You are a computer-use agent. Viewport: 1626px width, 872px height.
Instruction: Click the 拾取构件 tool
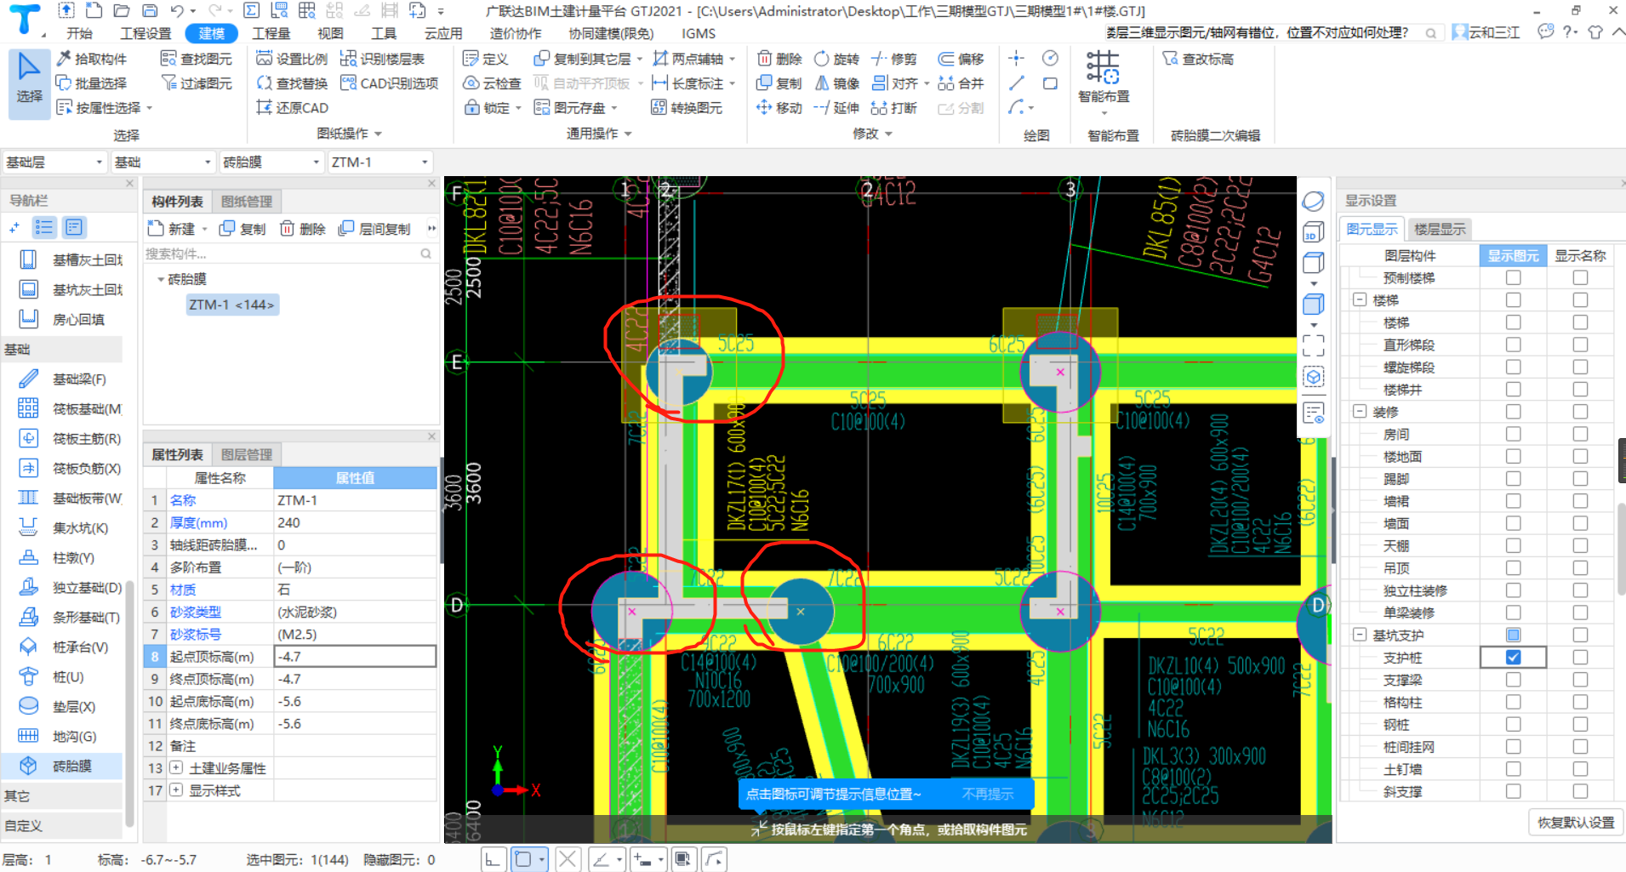pos(91,59)
